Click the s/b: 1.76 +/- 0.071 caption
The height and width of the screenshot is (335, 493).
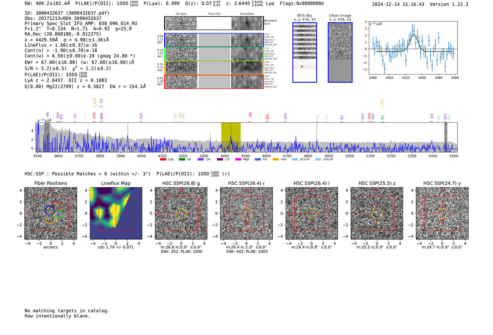(116, 247)
